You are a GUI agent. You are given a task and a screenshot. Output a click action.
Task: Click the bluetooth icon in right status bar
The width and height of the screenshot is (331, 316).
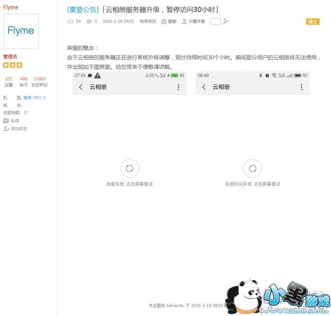click(x=260, y=76)
